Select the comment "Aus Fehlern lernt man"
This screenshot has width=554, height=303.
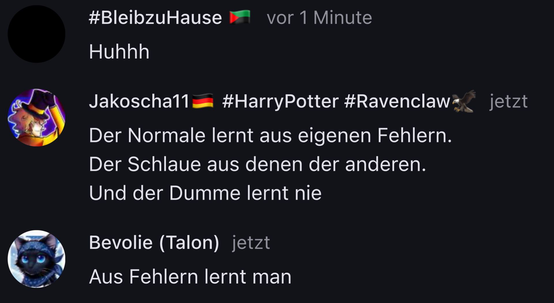(190, 277)
